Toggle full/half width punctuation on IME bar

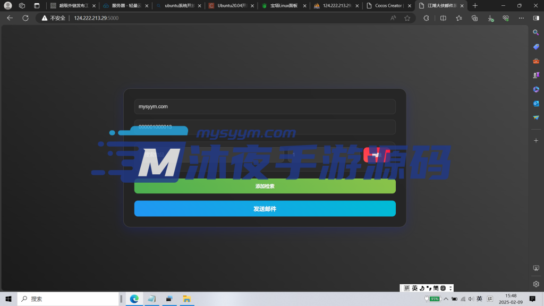429,288
